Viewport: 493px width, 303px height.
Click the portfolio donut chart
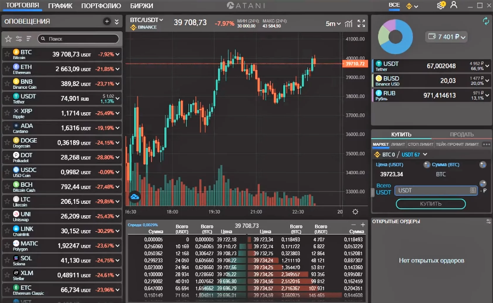395,37
